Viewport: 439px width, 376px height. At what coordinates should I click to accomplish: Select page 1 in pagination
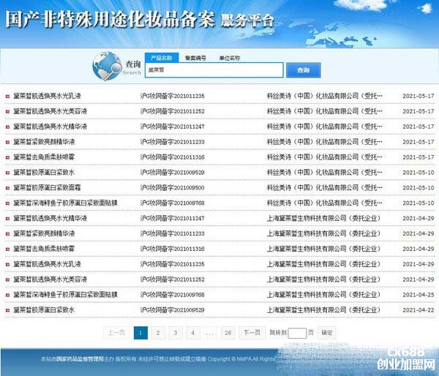click(x=140, y=333)
